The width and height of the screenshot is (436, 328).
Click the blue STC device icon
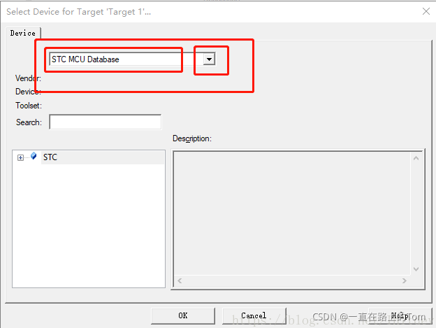[34, 156]
